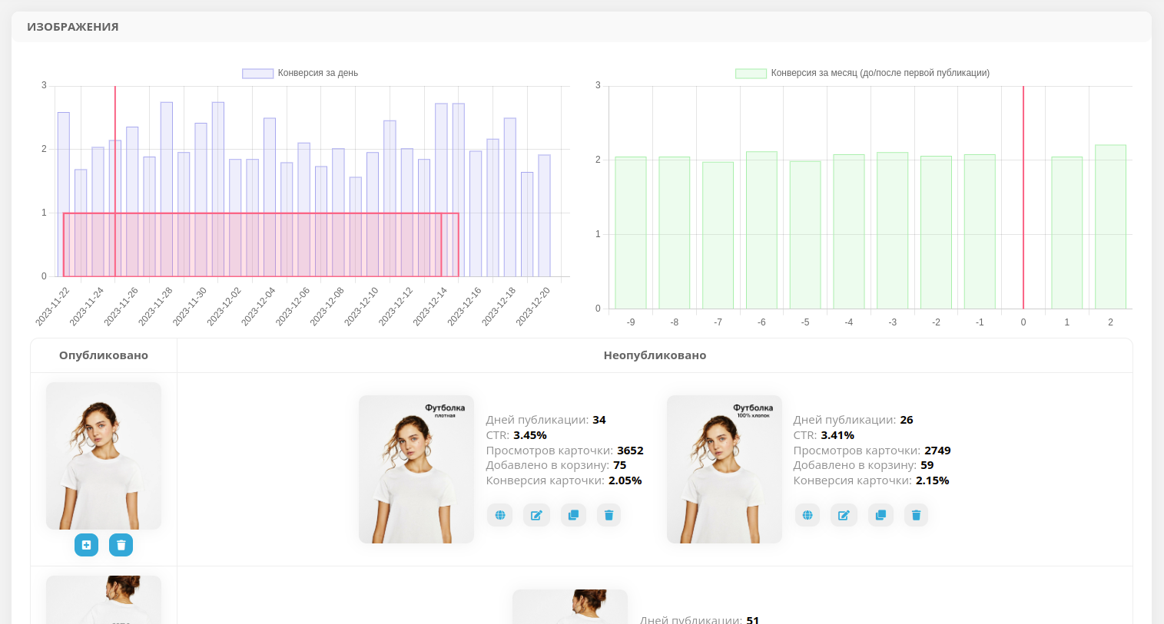Click the 'ИЗОБРАЖЕНИЯ' section header
1164x624 pixels.
(73, 27)
